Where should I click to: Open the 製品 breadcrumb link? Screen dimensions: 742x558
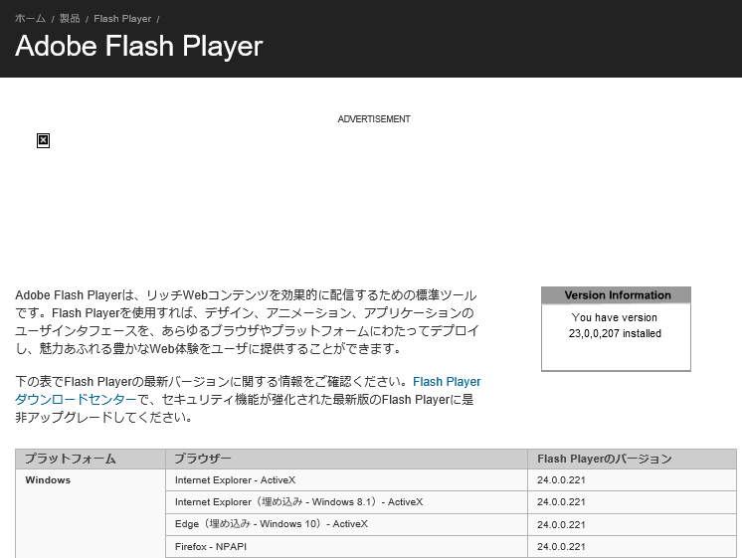[x=70, y=19]
